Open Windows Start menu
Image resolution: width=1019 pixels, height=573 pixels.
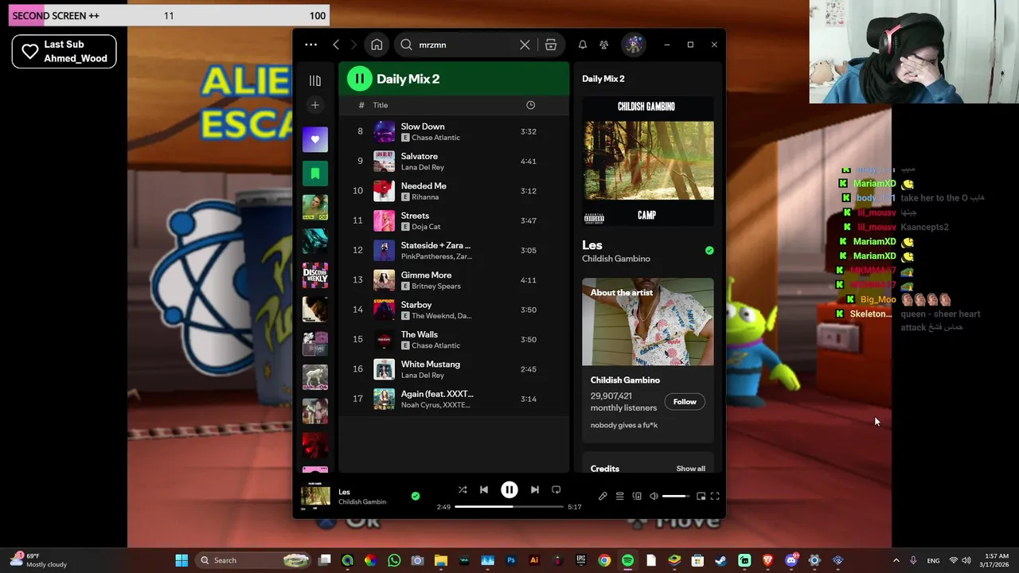click(x=182, y=560)
